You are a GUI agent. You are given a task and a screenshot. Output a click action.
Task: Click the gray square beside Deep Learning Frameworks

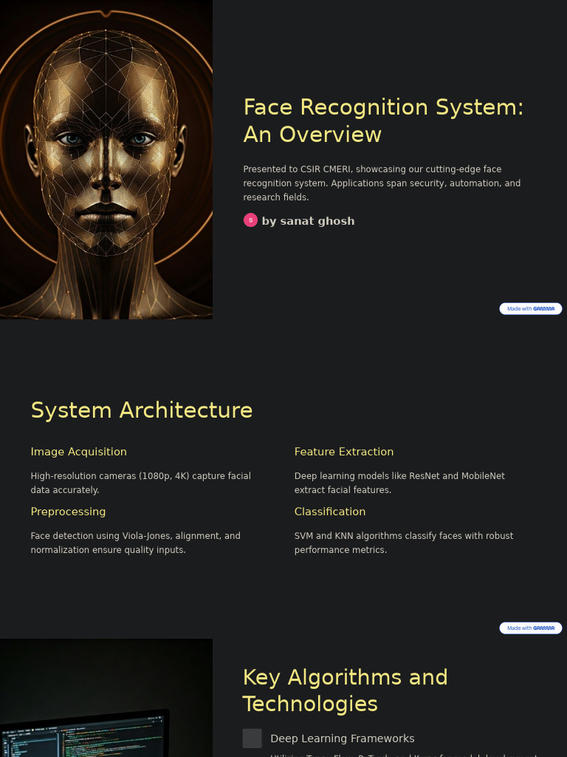252,739
